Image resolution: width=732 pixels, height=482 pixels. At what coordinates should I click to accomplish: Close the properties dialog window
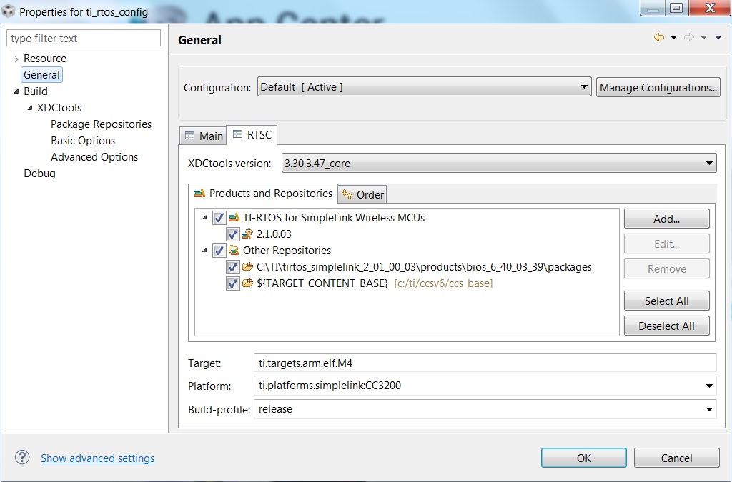710,8
